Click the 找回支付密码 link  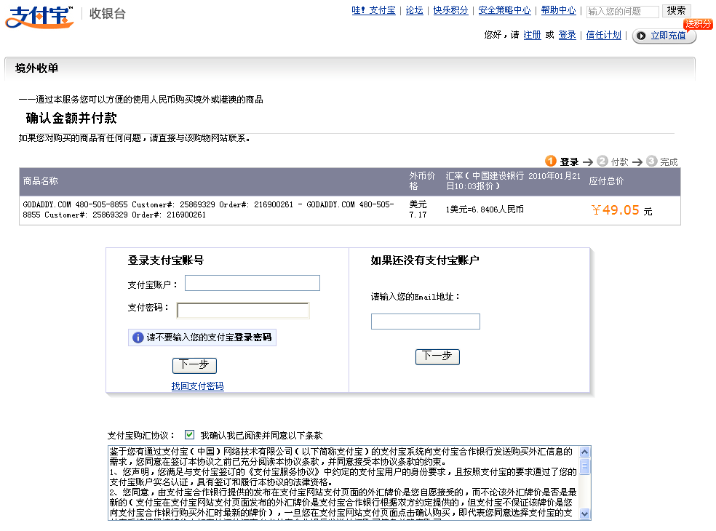click(198, 386)
